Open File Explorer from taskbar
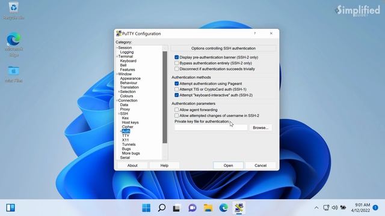Screen dimensions: 385x216 [208, 208]
